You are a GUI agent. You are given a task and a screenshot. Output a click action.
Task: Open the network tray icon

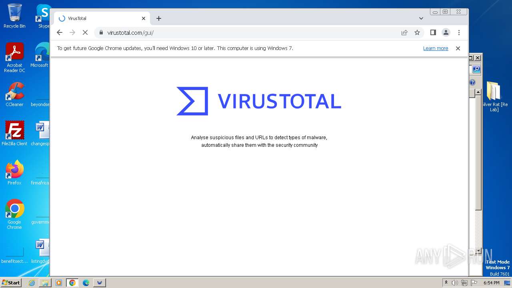(x=464, y=283)
